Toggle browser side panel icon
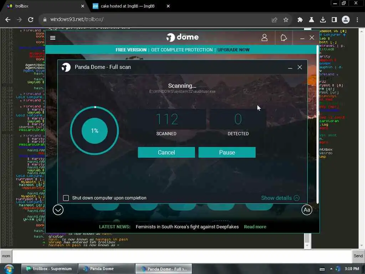Screen dimensions: 365x274 (334, 20)
